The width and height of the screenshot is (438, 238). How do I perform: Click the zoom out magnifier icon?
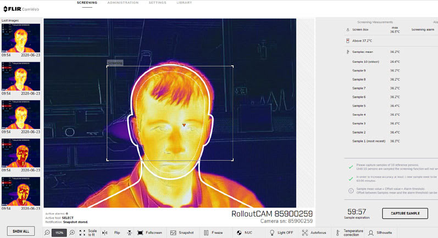point(47,233)
